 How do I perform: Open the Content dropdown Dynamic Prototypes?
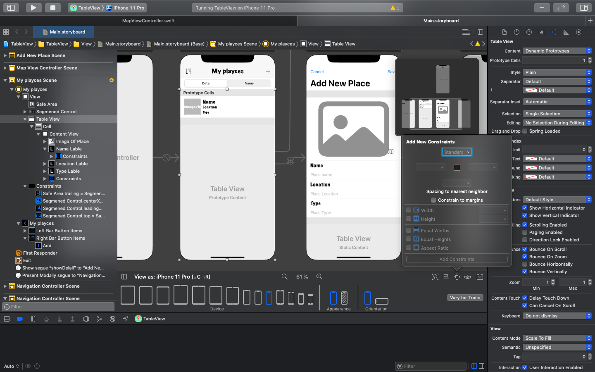tap(557, 51)
